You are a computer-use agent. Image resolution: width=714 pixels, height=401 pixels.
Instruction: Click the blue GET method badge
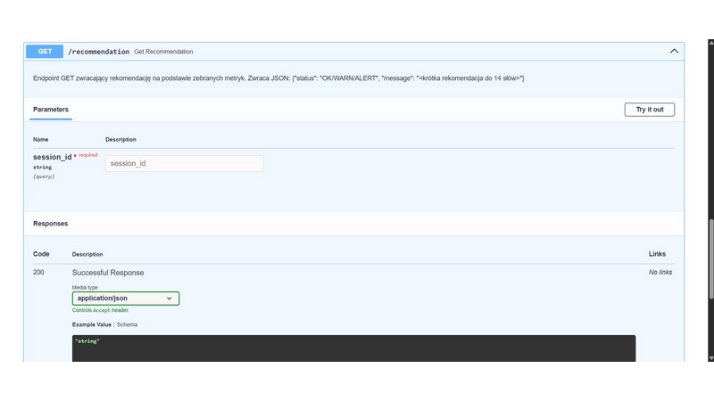pyautogui.click(x=44, y=52)
